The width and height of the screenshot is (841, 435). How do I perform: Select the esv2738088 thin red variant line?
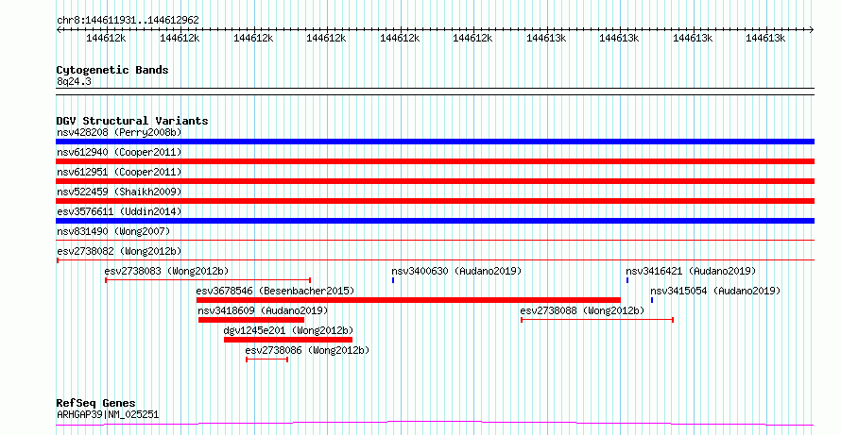click(x=597, y=320)
